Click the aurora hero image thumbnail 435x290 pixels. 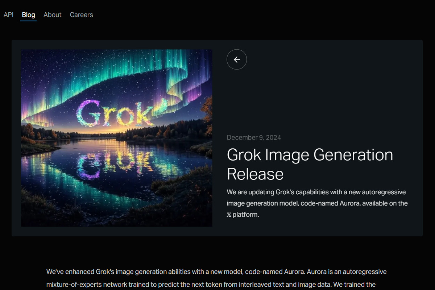[x=117, y=138]
